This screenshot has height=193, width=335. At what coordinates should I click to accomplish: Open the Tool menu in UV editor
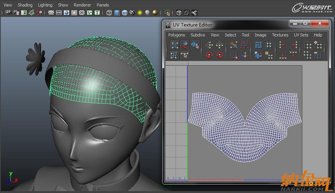[245, 35]
